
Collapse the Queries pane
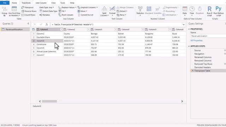28,24
